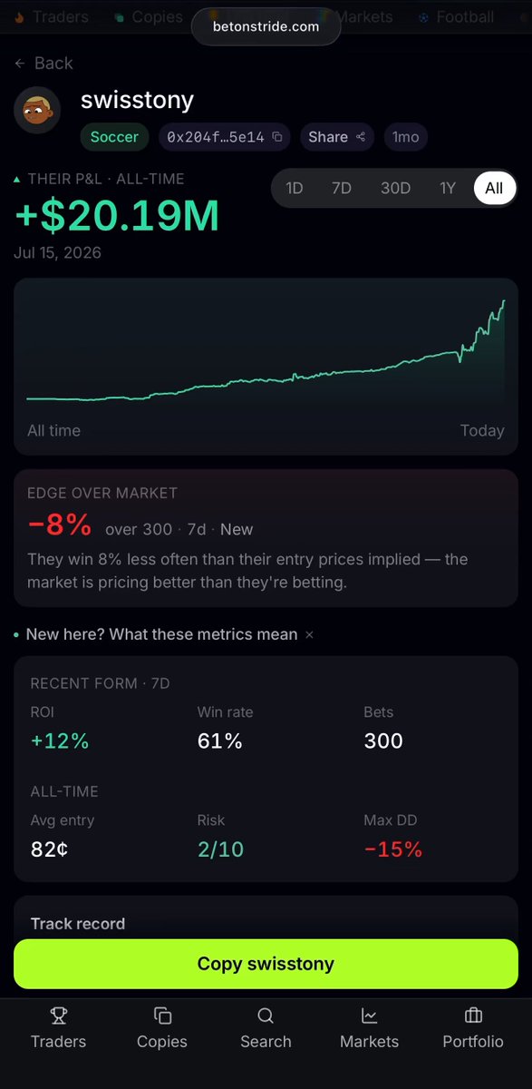Open the Markets chart icon

click(369, 1015)
